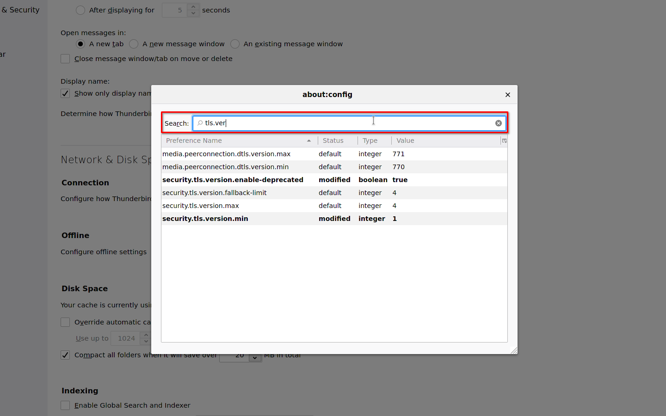Screen dimensions: 666x416
Task: Select security.tls.version.fallback-limit row
Action: [215, 193]
